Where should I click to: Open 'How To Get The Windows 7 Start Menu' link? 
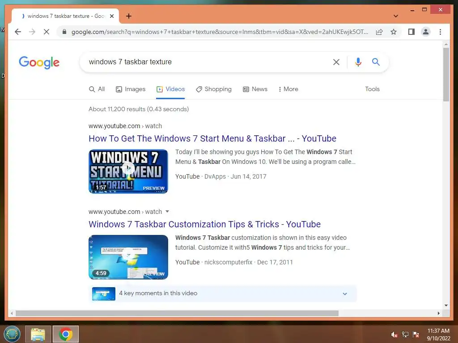coord(212,138)
